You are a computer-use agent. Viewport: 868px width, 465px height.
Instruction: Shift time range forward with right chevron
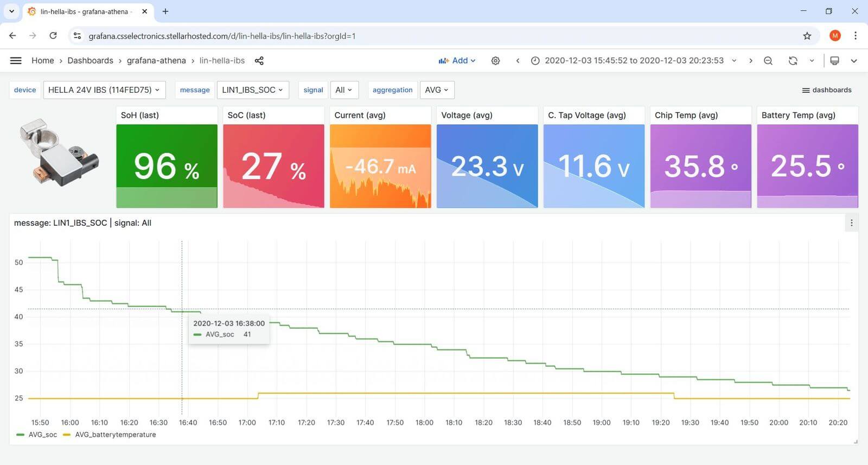[x=751, y=61]
